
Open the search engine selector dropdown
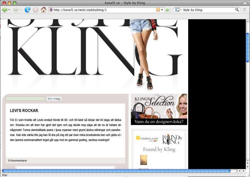coord(178,10)
